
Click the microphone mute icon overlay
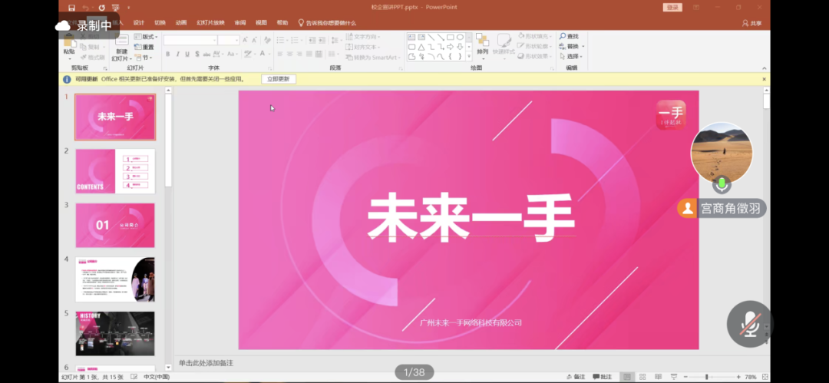750,325
